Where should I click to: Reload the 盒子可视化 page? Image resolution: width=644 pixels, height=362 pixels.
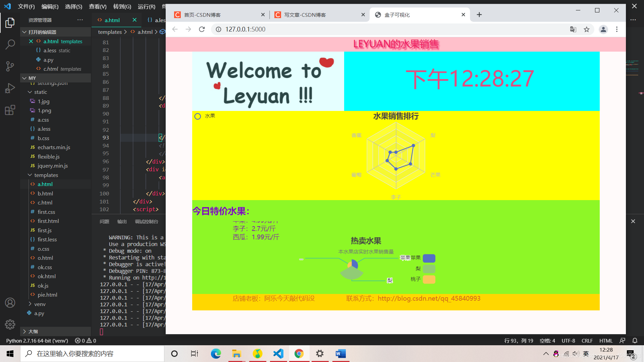202,29
